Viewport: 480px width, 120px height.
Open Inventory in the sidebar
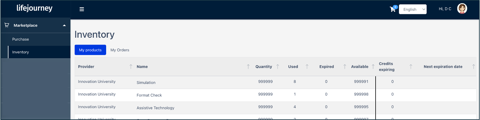coord(20,52)
